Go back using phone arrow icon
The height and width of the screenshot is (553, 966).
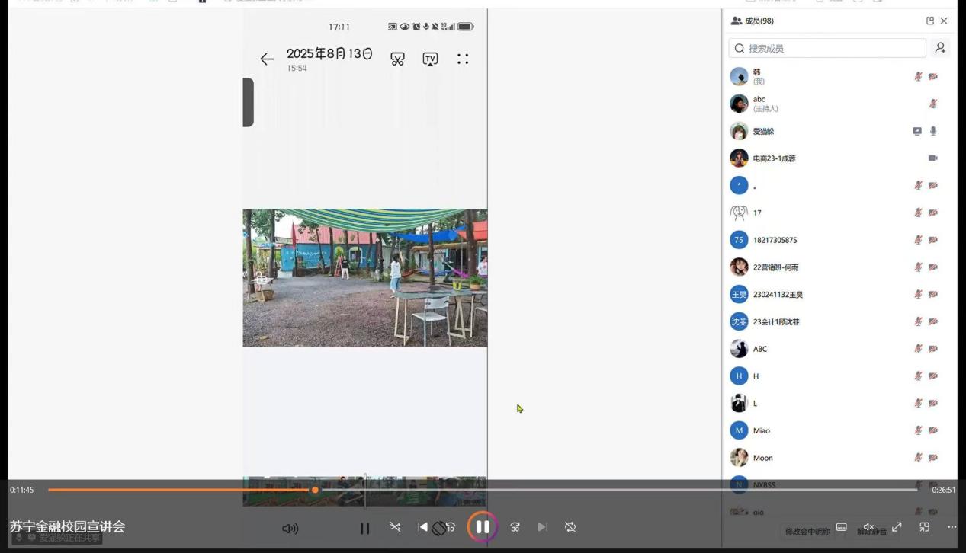click(266, 59)
